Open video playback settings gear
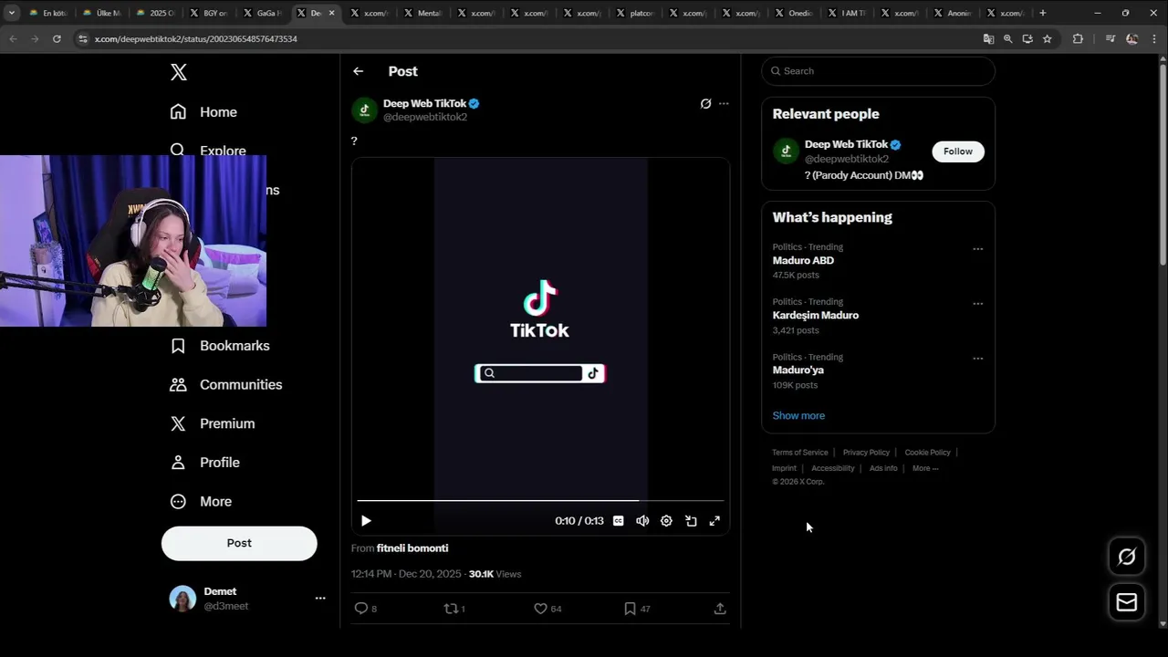The width and height of the screenshot is (1168, 657). tap(666, 521)
